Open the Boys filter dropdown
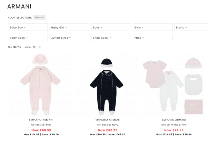 point(111,27)
